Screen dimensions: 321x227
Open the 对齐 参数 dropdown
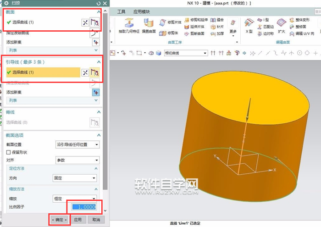pos(77,160)
